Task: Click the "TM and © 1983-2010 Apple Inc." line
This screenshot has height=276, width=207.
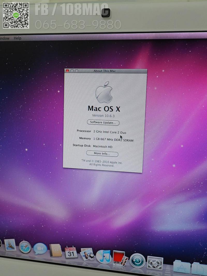Action: pos(102,162)
